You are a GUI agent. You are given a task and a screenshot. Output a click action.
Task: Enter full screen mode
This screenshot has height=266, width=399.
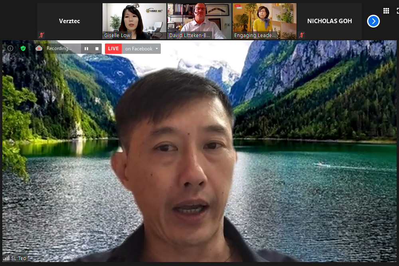pos(397,11)
